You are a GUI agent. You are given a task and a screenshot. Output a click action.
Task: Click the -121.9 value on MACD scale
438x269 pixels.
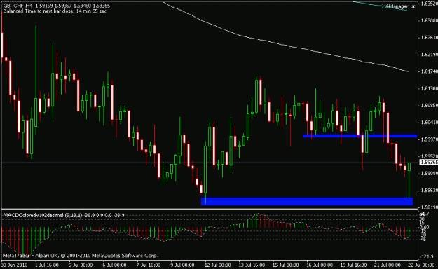[427, 256]
